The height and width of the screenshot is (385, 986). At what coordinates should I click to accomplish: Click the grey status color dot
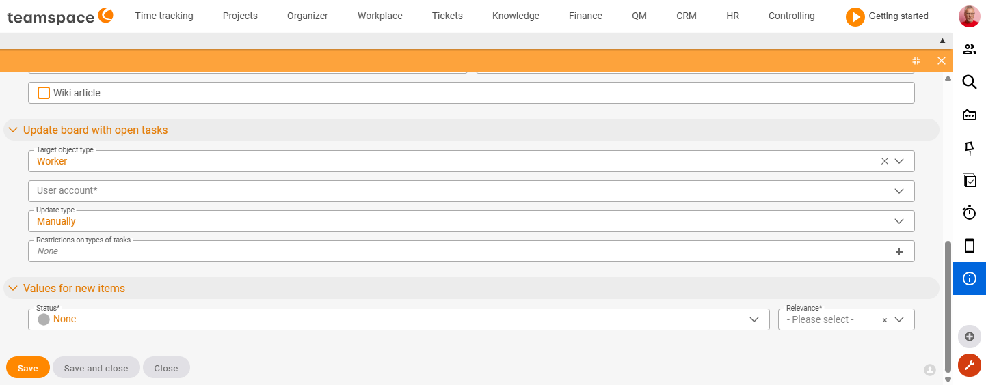coord(44,319)
